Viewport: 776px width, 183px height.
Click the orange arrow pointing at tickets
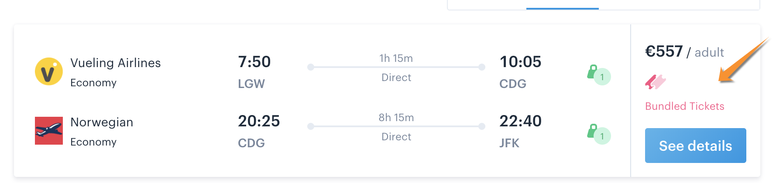pyautogui.click(x=744, y=61)
